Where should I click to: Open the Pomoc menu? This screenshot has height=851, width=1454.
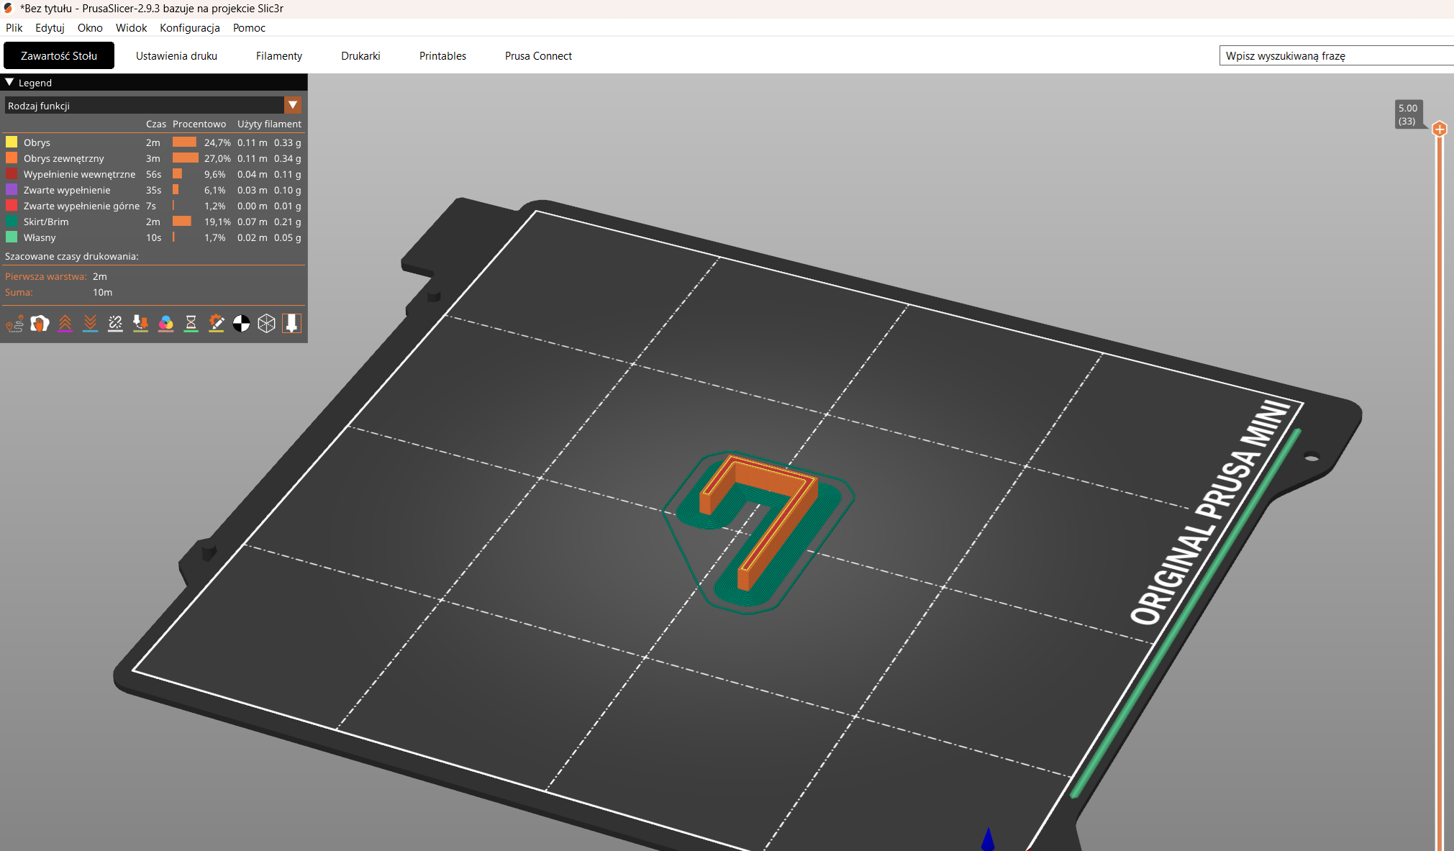coord(249,28)
